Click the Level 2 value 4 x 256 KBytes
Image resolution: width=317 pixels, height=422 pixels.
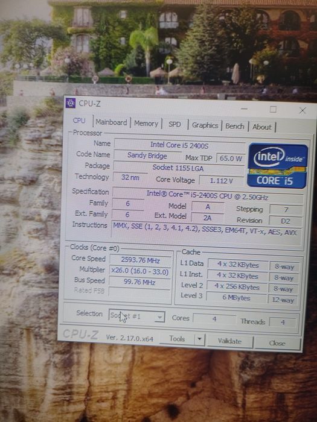click(x=237, y=286)
